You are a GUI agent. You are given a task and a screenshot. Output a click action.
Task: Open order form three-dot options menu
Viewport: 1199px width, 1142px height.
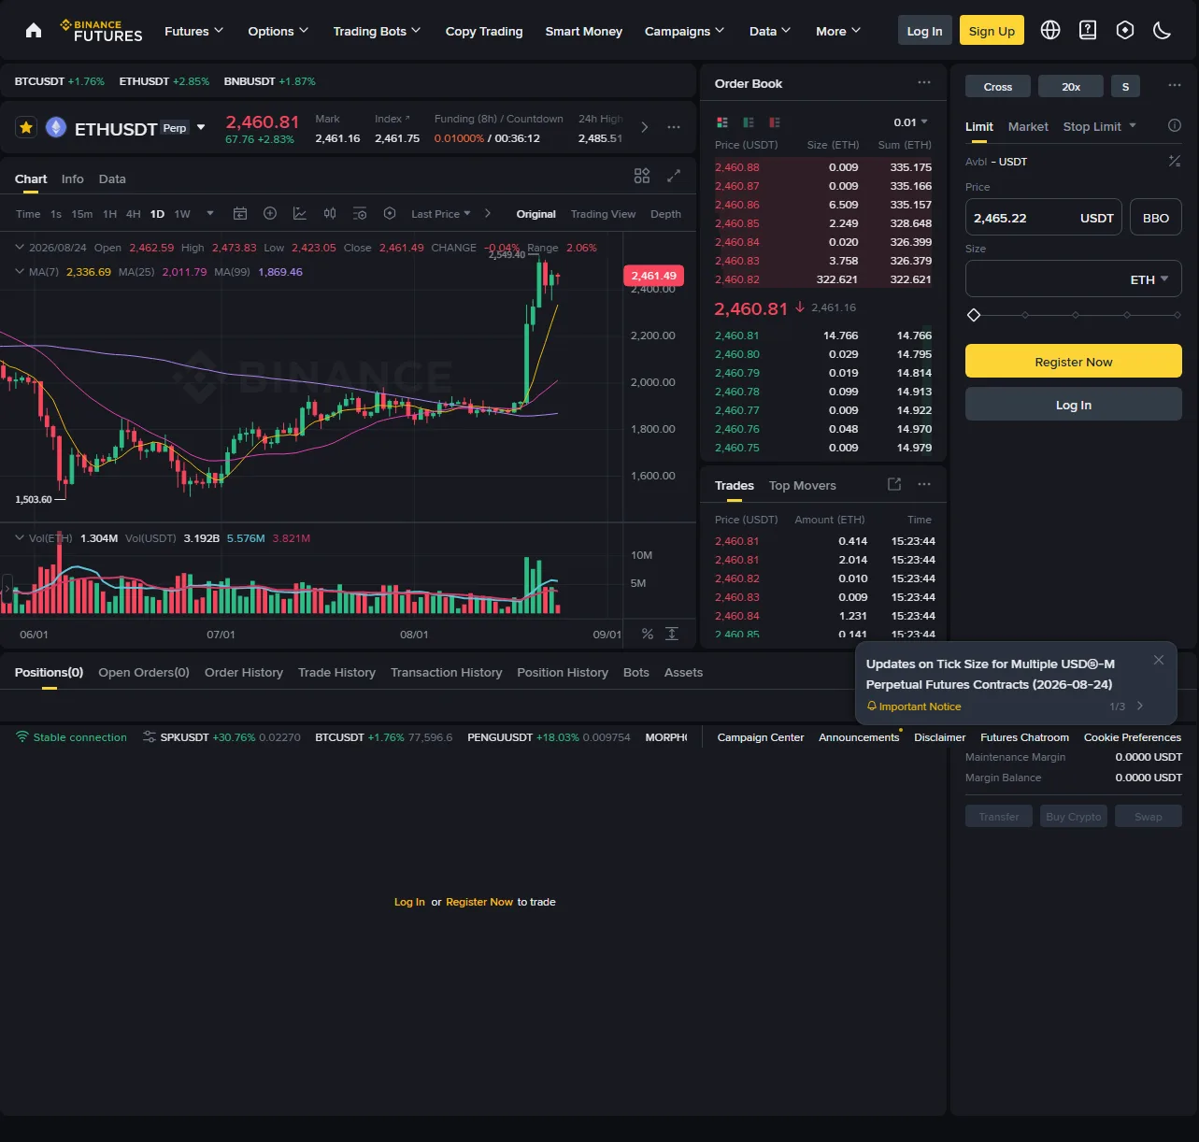[x=1175, y=86]
